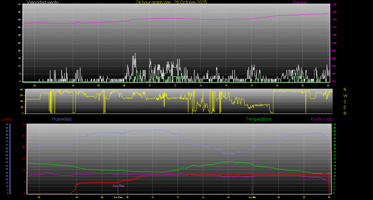Click the 24 hour graph day title
This screenshot has width=373, height=200.
click(171, 2)
